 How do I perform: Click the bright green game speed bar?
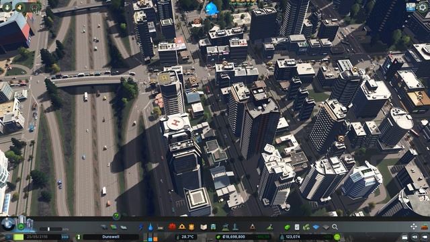(x=18, y=237)
